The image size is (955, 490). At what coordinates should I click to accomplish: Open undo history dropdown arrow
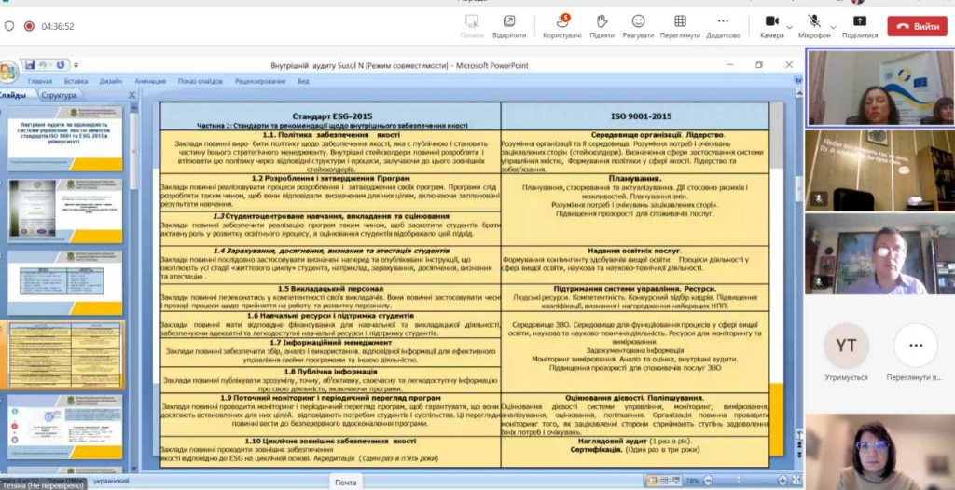(x=50, y=65)
